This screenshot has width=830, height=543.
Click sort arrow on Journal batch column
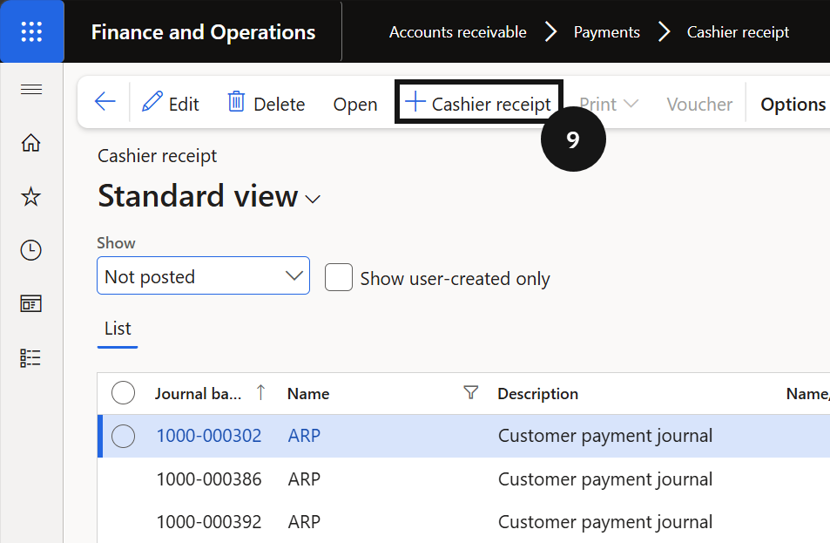pos(260,392)
